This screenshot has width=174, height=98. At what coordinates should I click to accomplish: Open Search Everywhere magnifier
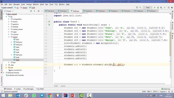pos(169,8)
